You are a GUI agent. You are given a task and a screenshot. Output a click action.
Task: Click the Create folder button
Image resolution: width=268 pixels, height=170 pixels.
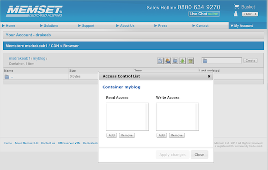(250, 60)
